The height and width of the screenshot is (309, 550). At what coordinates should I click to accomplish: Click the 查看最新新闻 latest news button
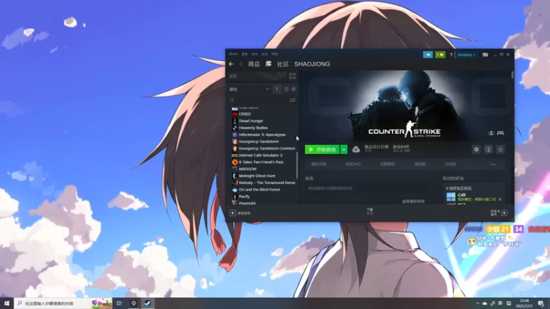413,201
